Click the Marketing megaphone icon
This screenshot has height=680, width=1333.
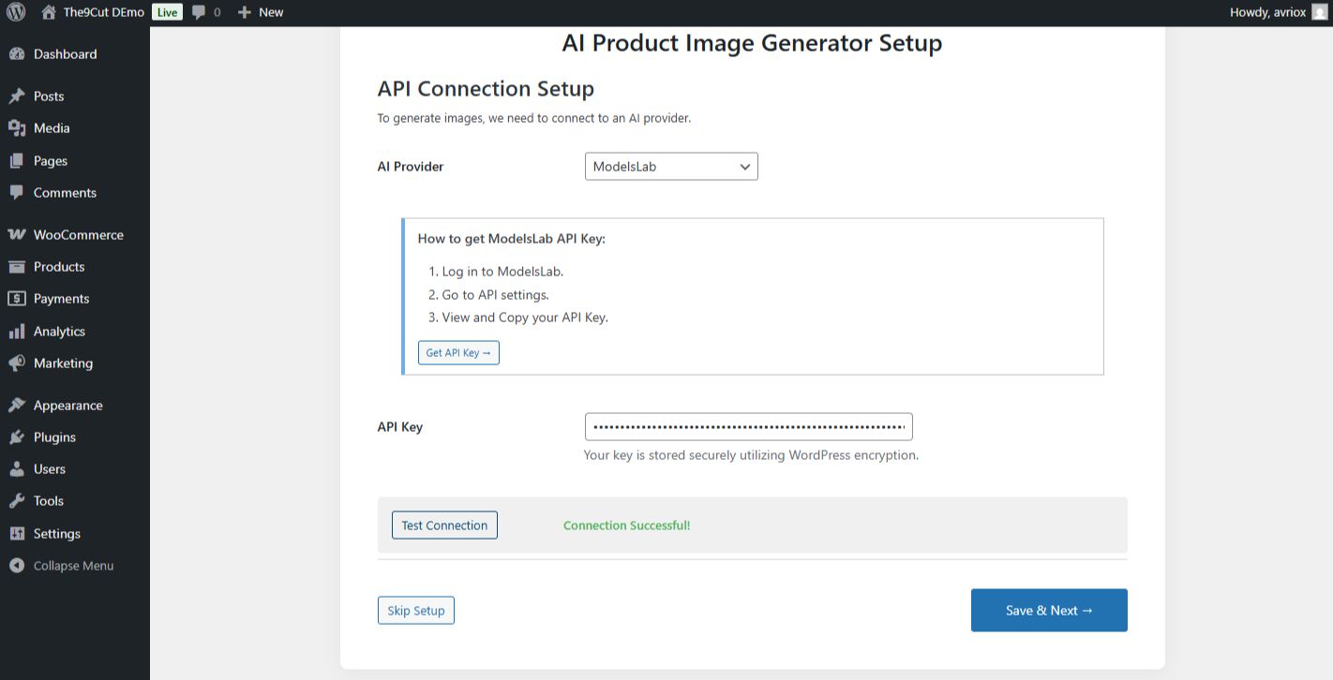16,363
